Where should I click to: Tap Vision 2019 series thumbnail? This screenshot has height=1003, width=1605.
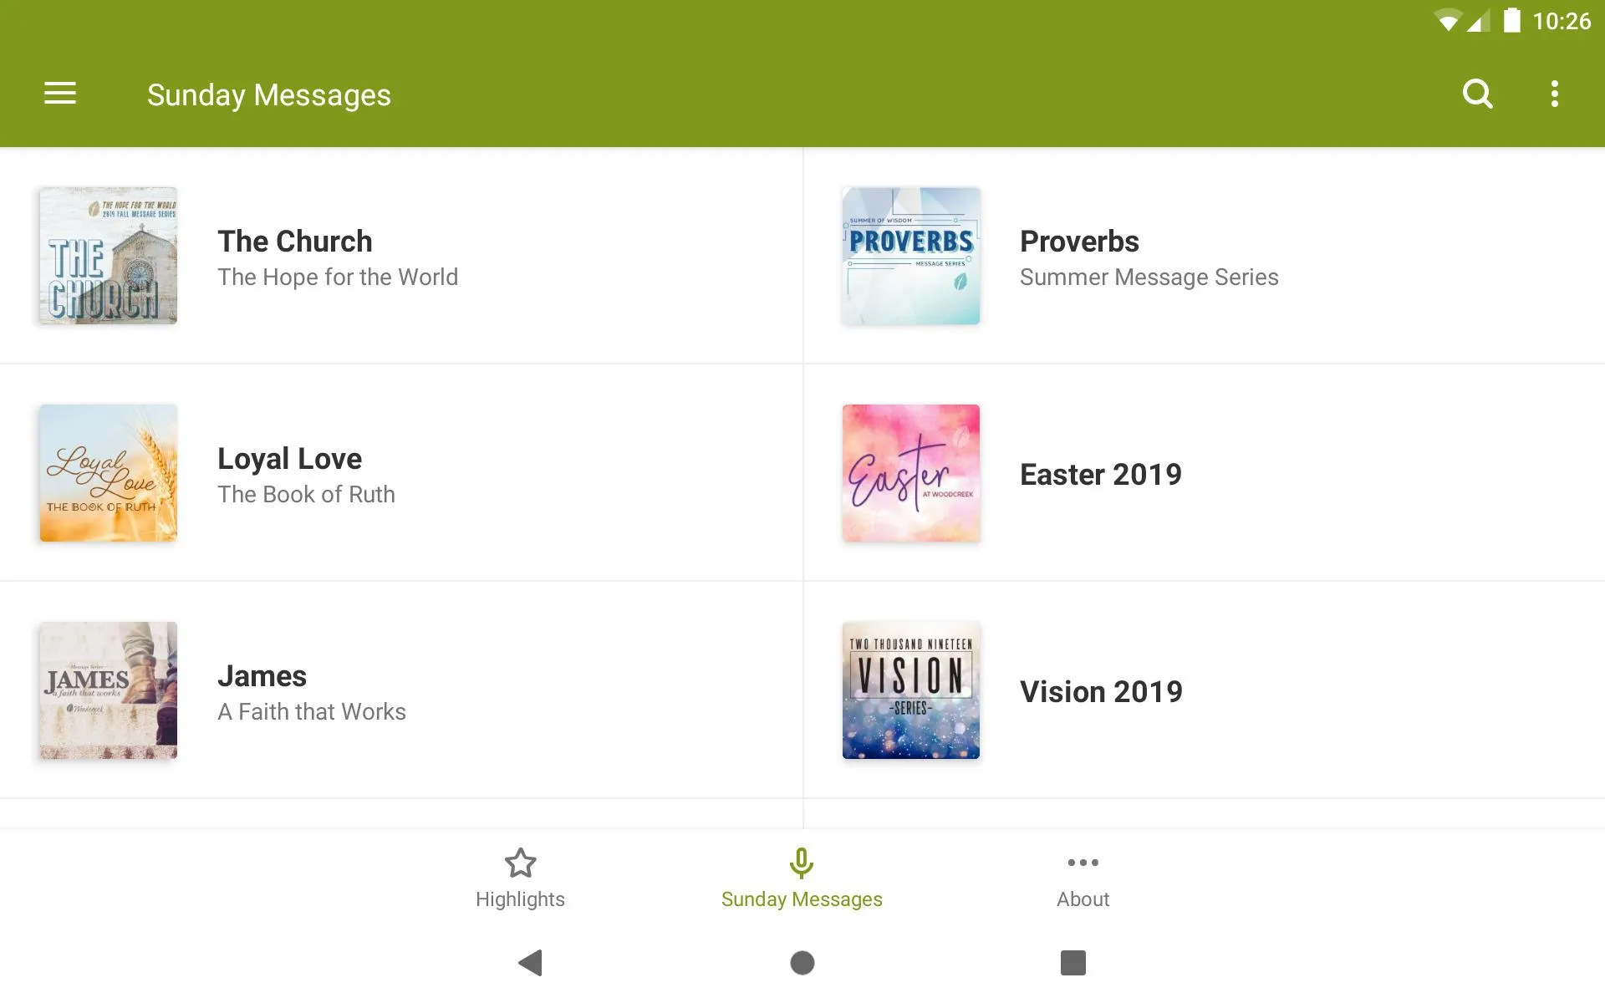[x=910, y=690]
